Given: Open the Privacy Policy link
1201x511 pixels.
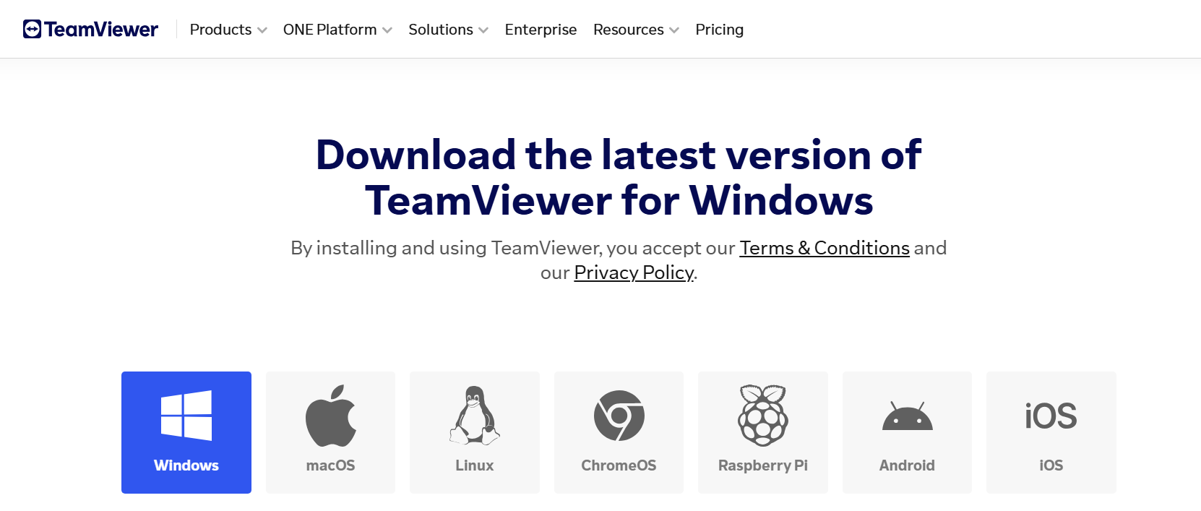Looking at the screenshot, I should pos(634,272).
